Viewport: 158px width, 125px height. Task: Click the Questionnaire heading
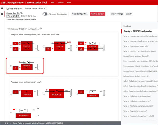click(x=14, y=9)
